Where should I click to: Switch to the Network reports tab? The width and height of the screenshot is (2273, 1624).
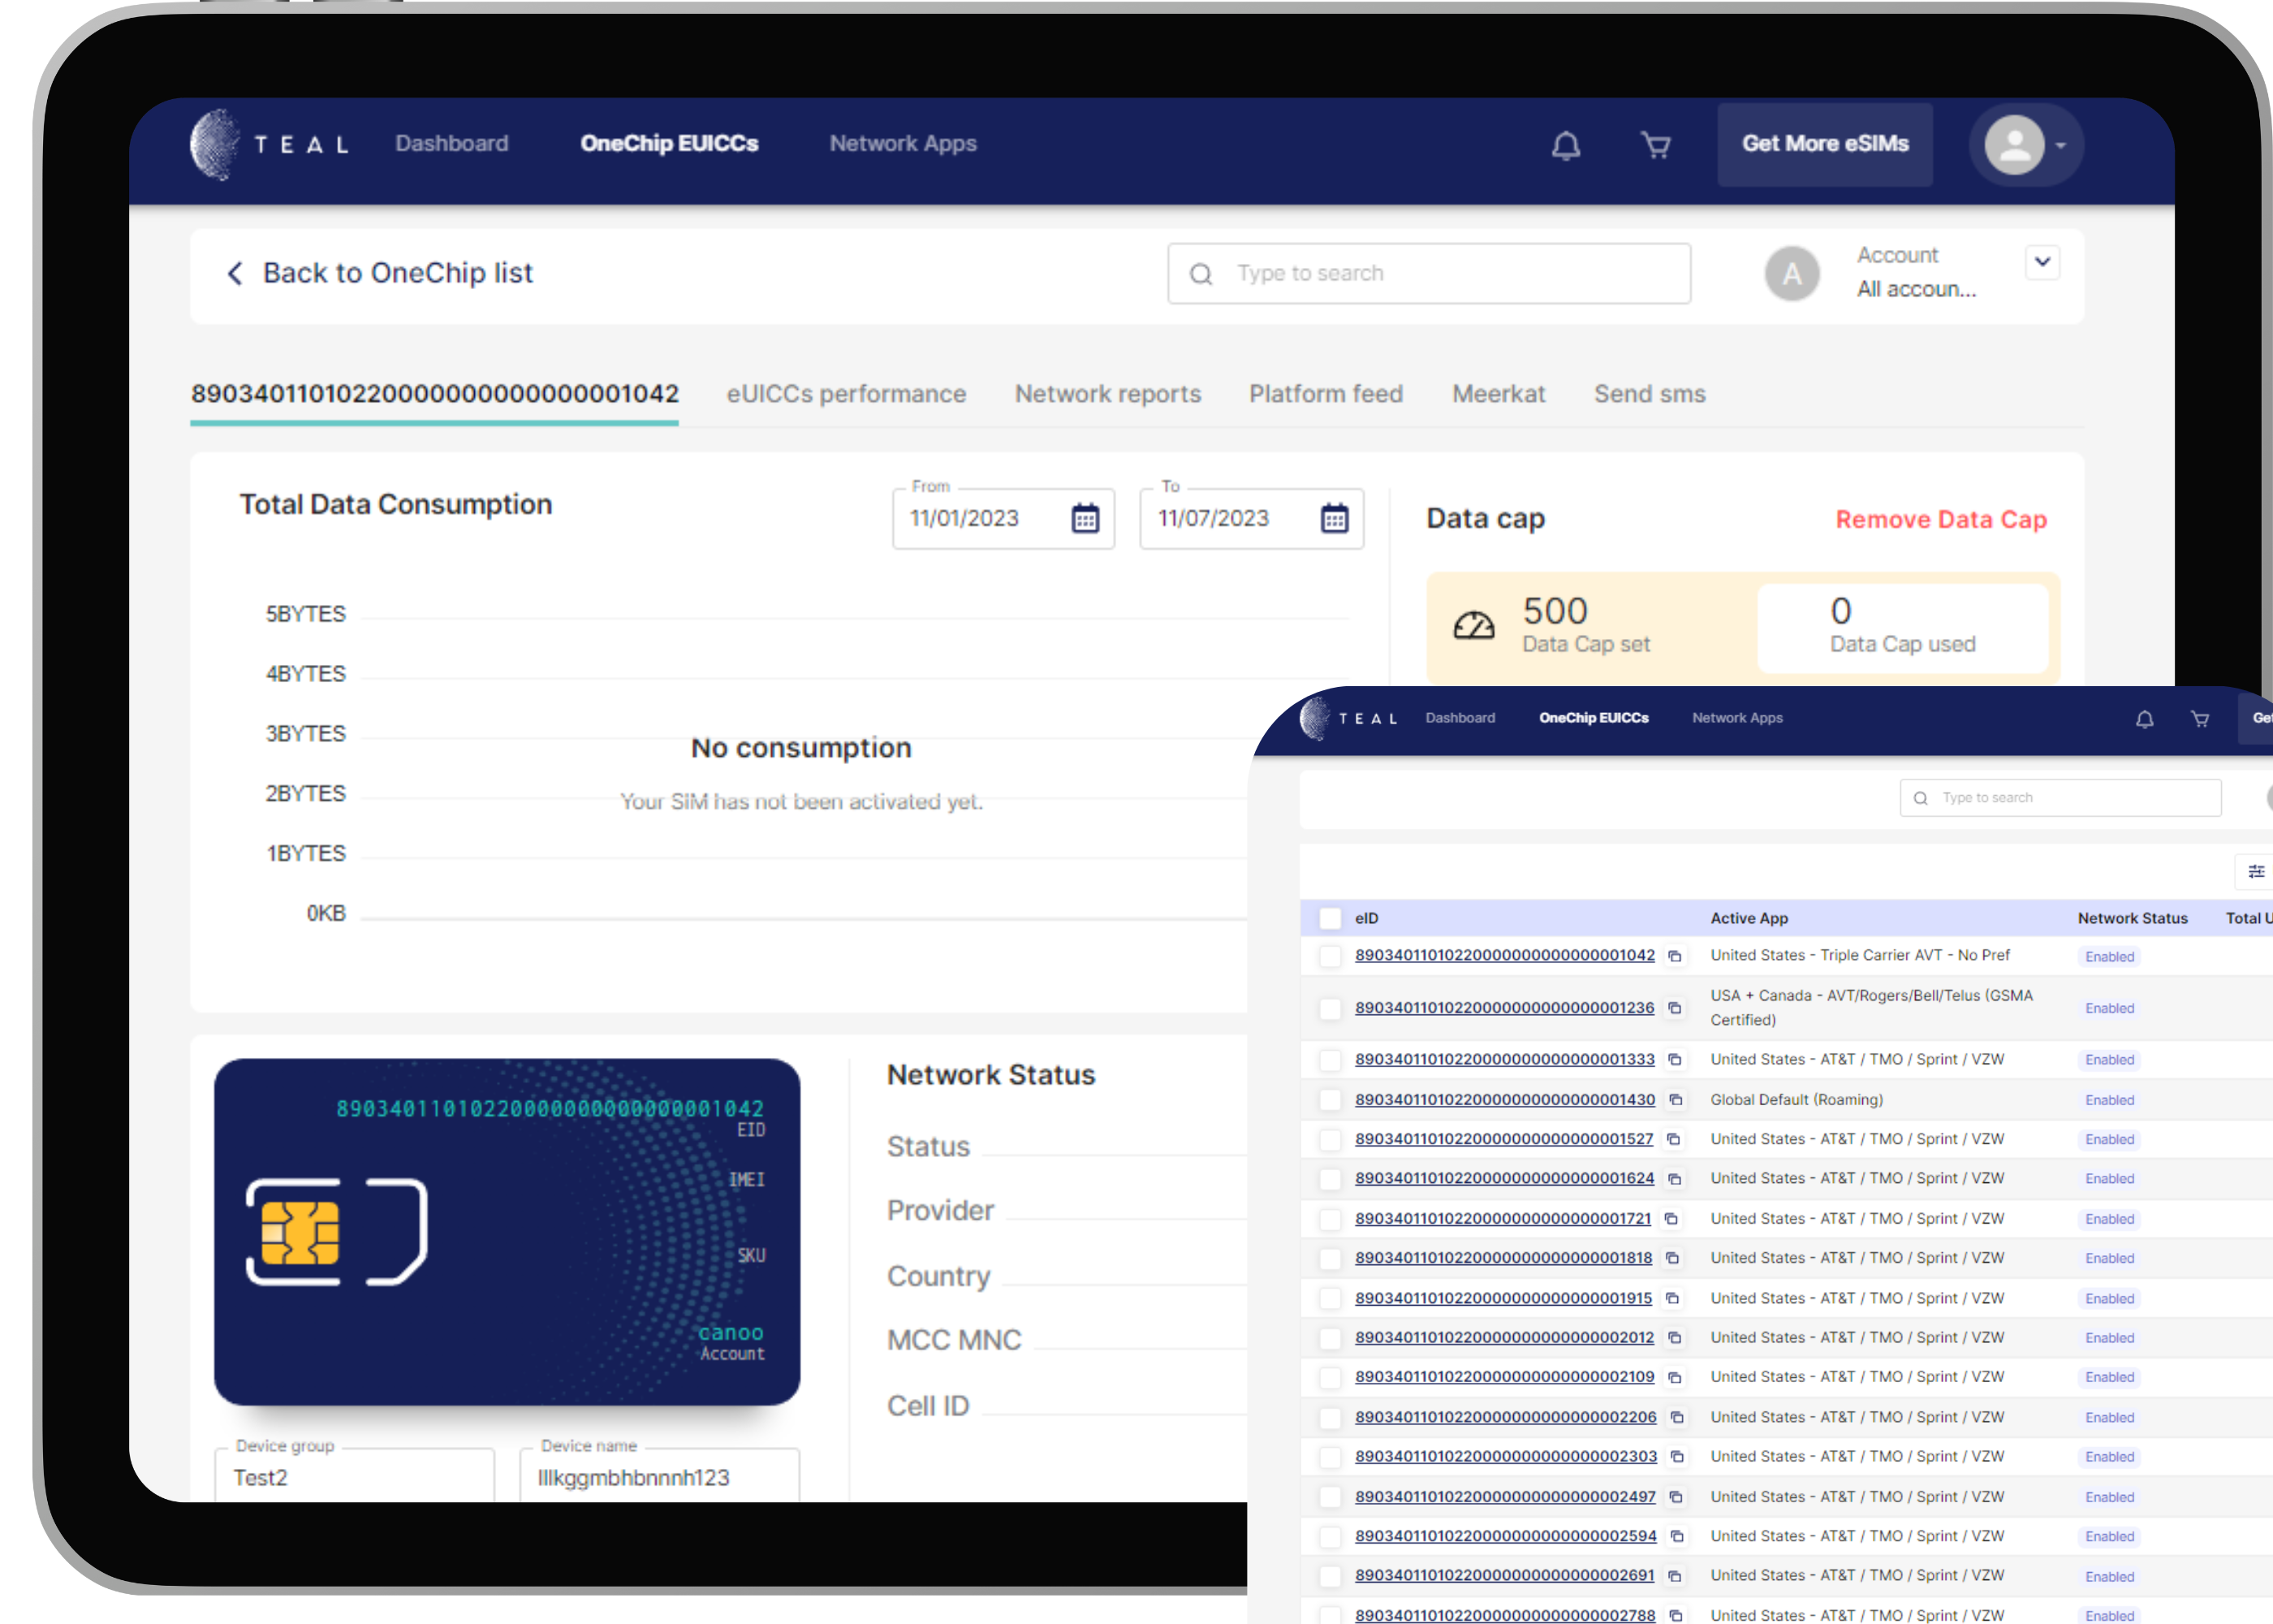pos(1107,394)
